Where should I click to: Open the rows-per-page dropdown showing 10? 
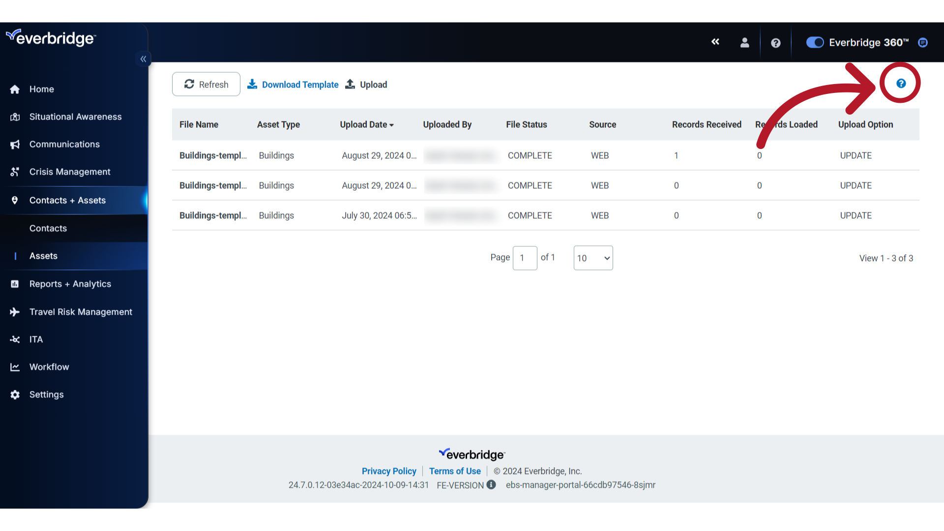point(593,258)
